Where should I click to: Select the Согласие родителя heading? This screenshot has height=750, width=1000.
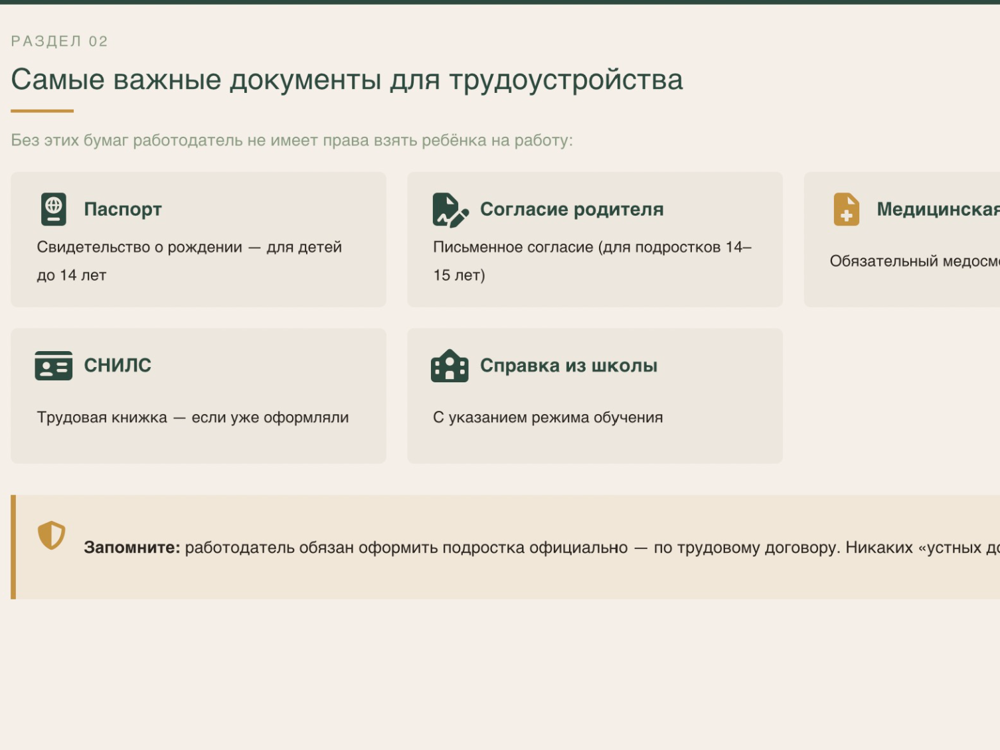tap(572, 209)
